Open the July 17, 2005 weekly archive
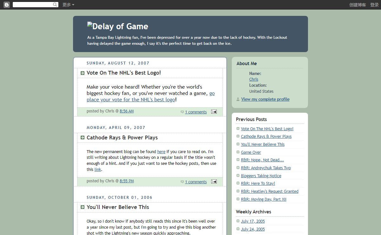This screenshot has width=381, height=235. [x=253, y=221]
